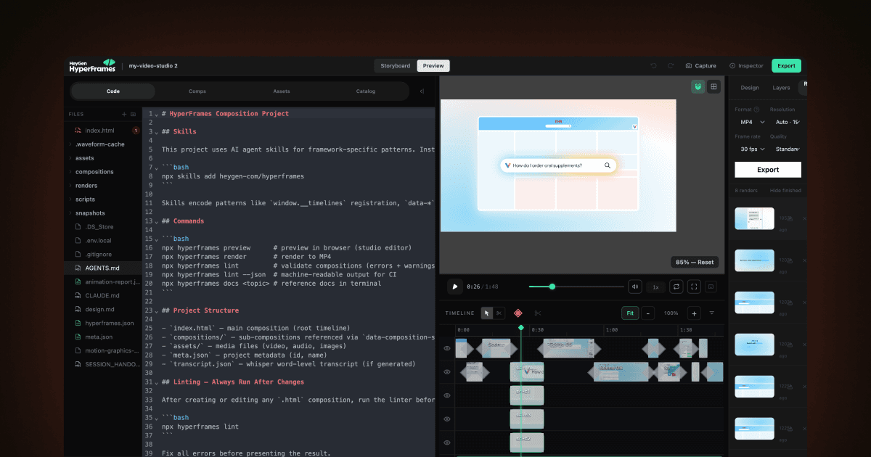This screenshot has height=457, width=871.
Task: Hide the second timeline track
Action: click(x=447, y=372)
